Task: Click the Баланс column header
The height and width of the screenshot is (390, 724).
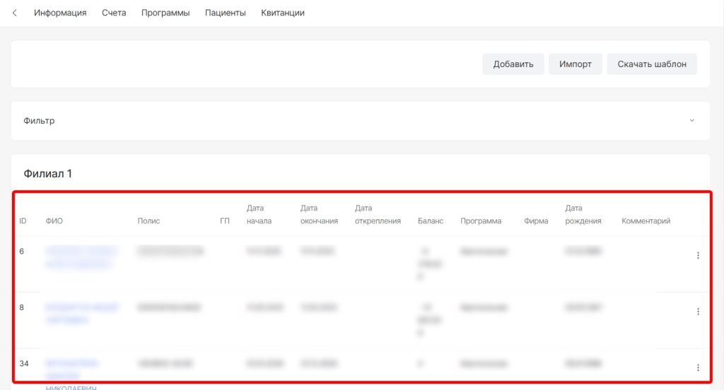Action: click(431, 221)
